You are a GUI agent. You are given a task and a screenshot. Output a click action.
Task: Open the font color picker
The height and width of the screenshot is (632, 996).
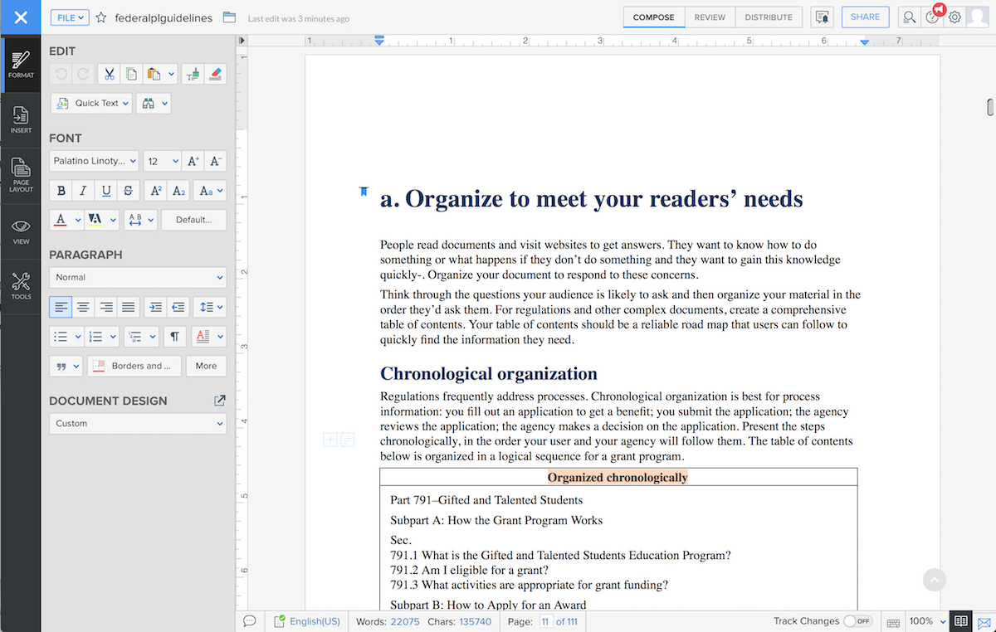pyautogui.click(x=61, y=220)
